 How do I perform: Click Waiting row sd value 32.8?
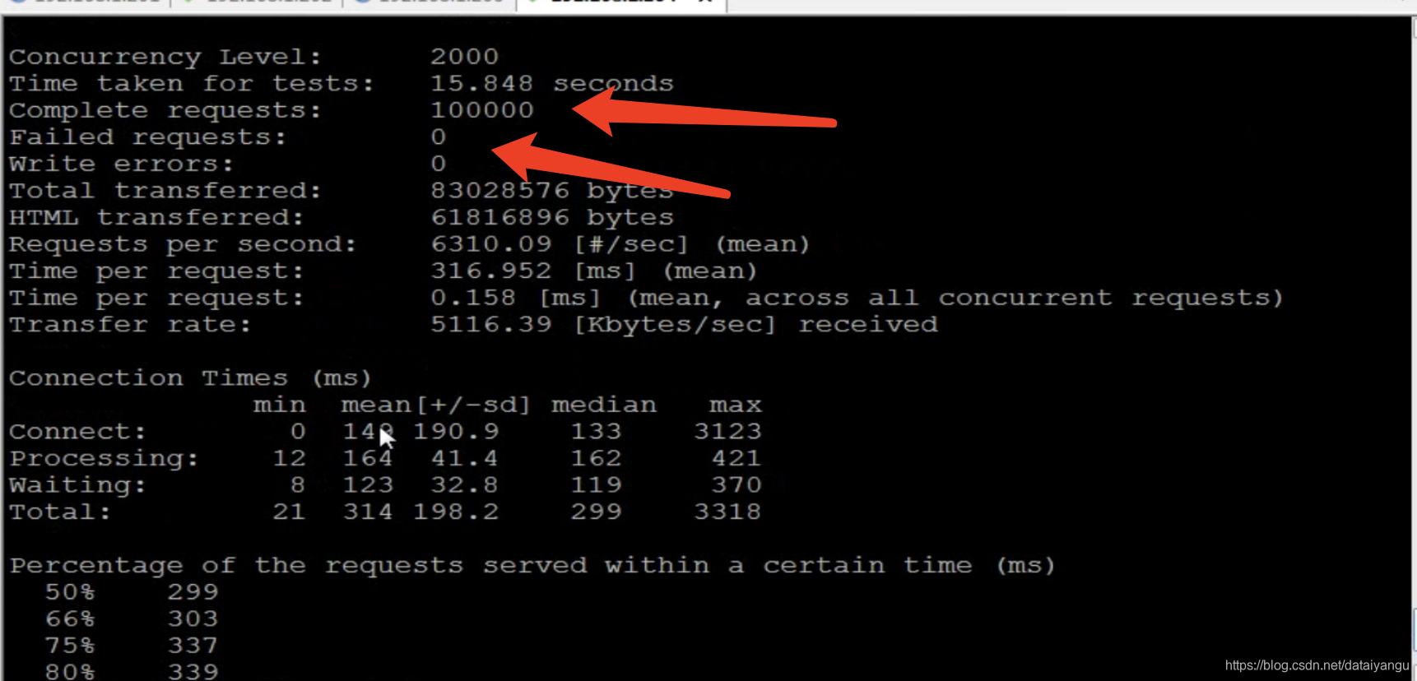click(x=464, y=485)
